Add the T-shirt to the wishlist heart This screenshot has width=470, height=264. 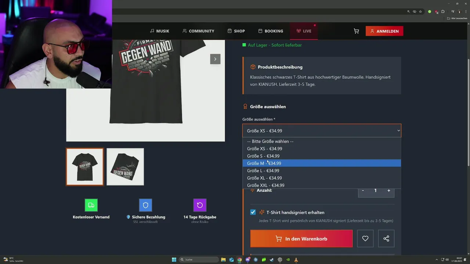(x=365, y=239)
